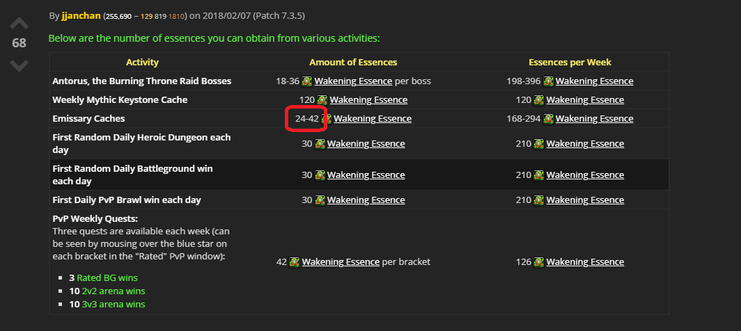
Task: Click the 2v2 arena wins text
Action: click(x=114, y=291)
